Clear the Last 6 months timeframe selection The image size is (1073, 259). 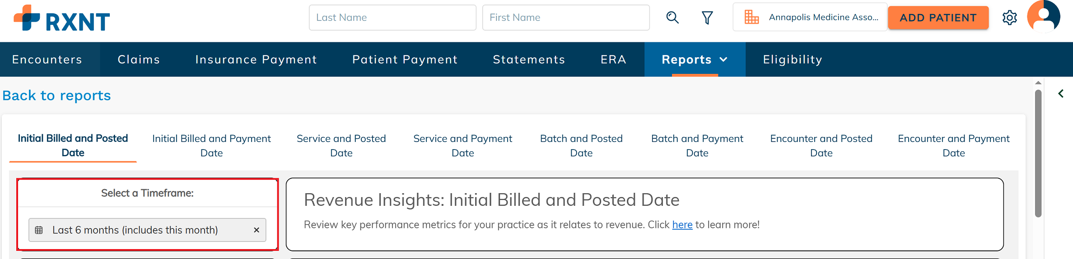(257, 230)
